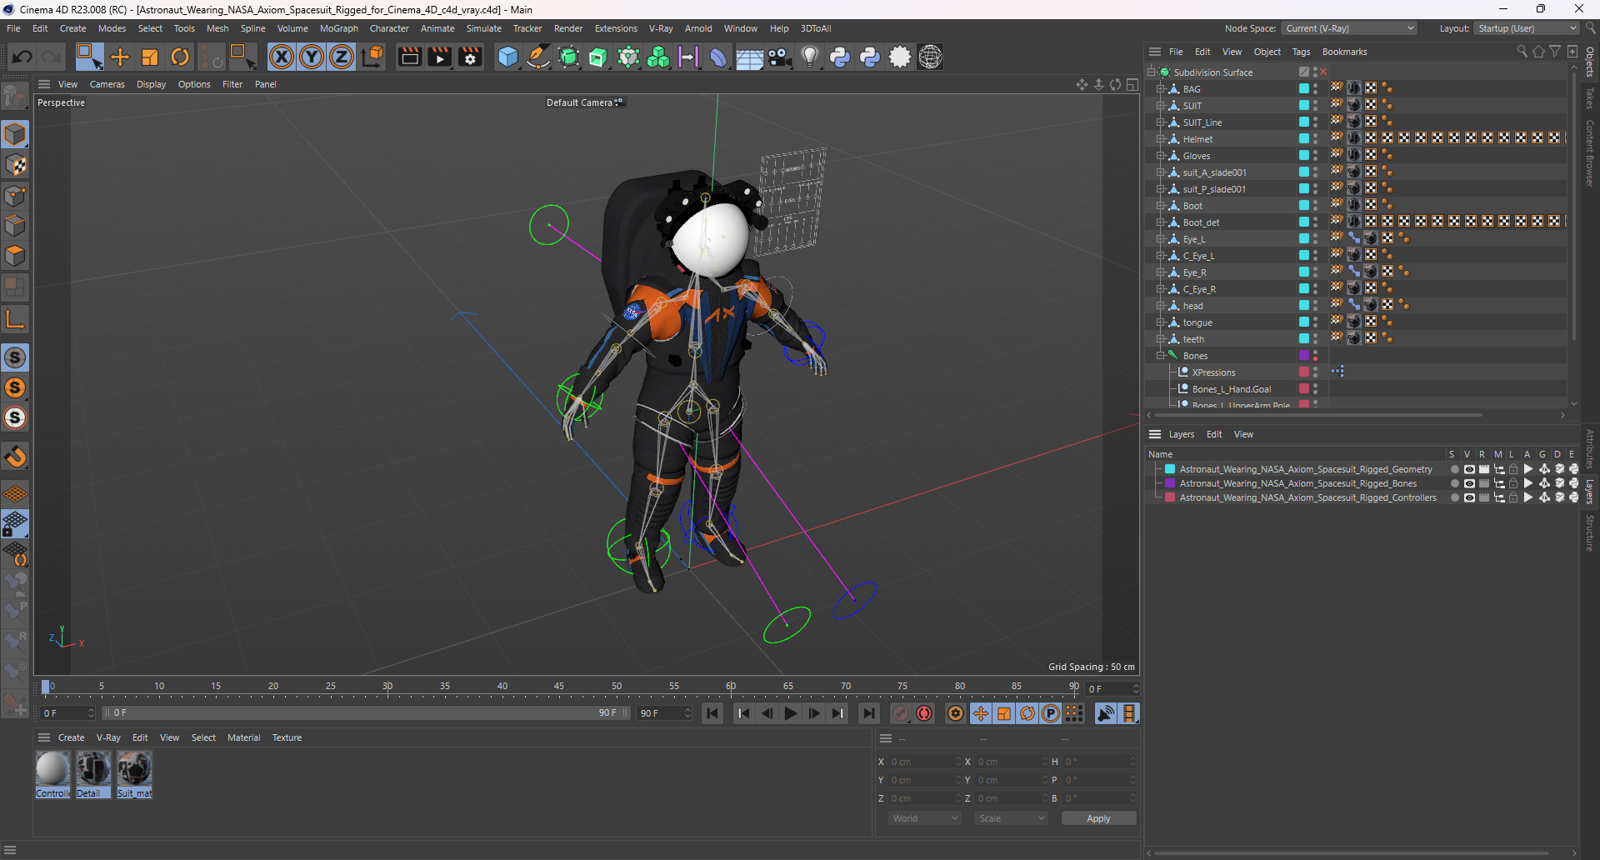
Task: Select Texture mode checker cube icon
Action: pos(15,165)
